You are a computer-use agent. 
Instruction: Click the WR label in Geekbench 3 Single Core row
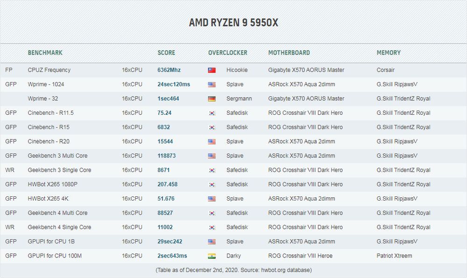(x=9, y=170)
